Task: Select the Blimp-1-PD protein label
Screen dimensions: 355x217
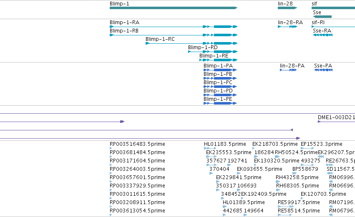Action: 218,91
